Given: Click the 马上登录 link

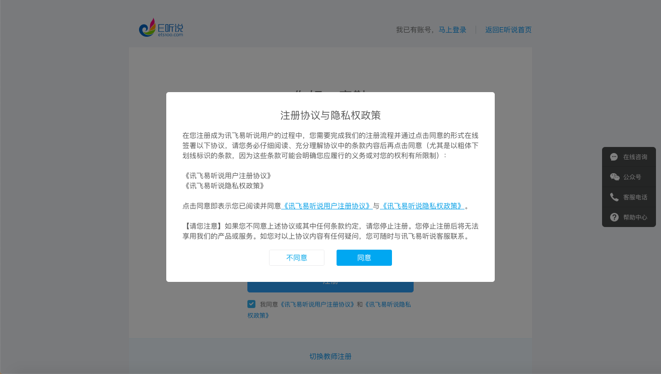Looking at the screenshot, I should (452, 30).
